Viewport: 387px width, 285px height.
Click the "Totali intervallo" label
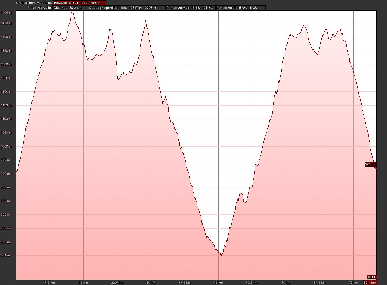(40, 8)
